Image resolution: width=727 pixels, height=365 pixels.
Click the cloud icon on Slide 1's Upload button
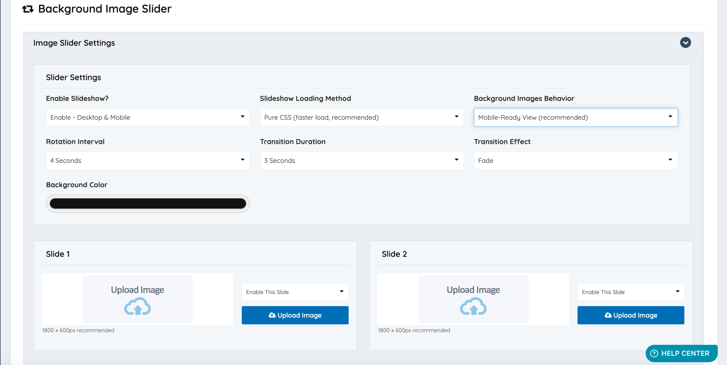pyautogui.click(x=272, y=315)
